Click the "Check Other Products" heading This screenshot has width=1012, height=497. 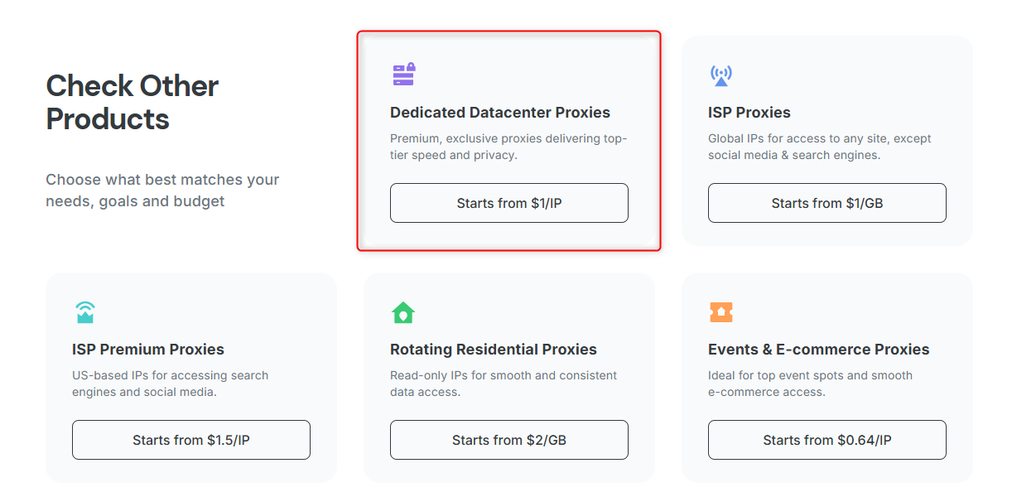click(x=133, y=103)
